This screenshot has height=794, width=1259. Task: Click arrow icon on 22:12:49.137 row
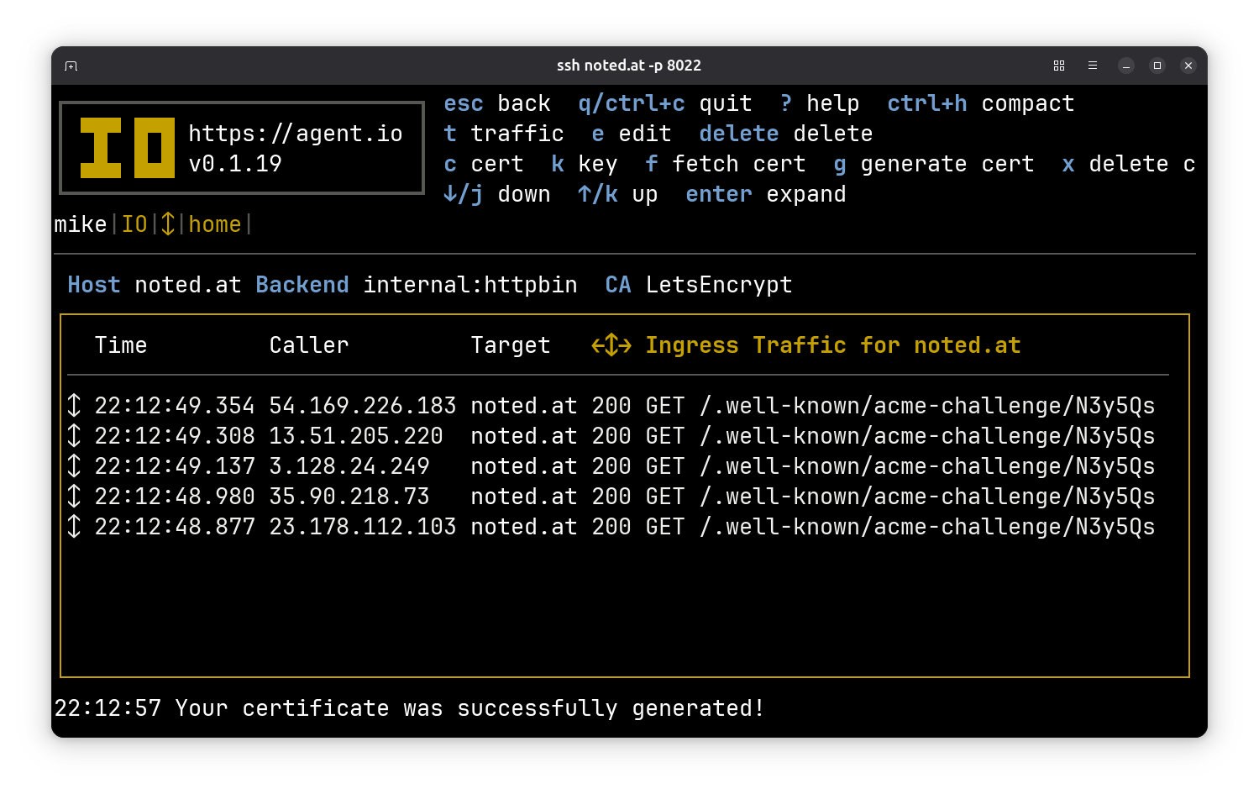tap(74, 466)
